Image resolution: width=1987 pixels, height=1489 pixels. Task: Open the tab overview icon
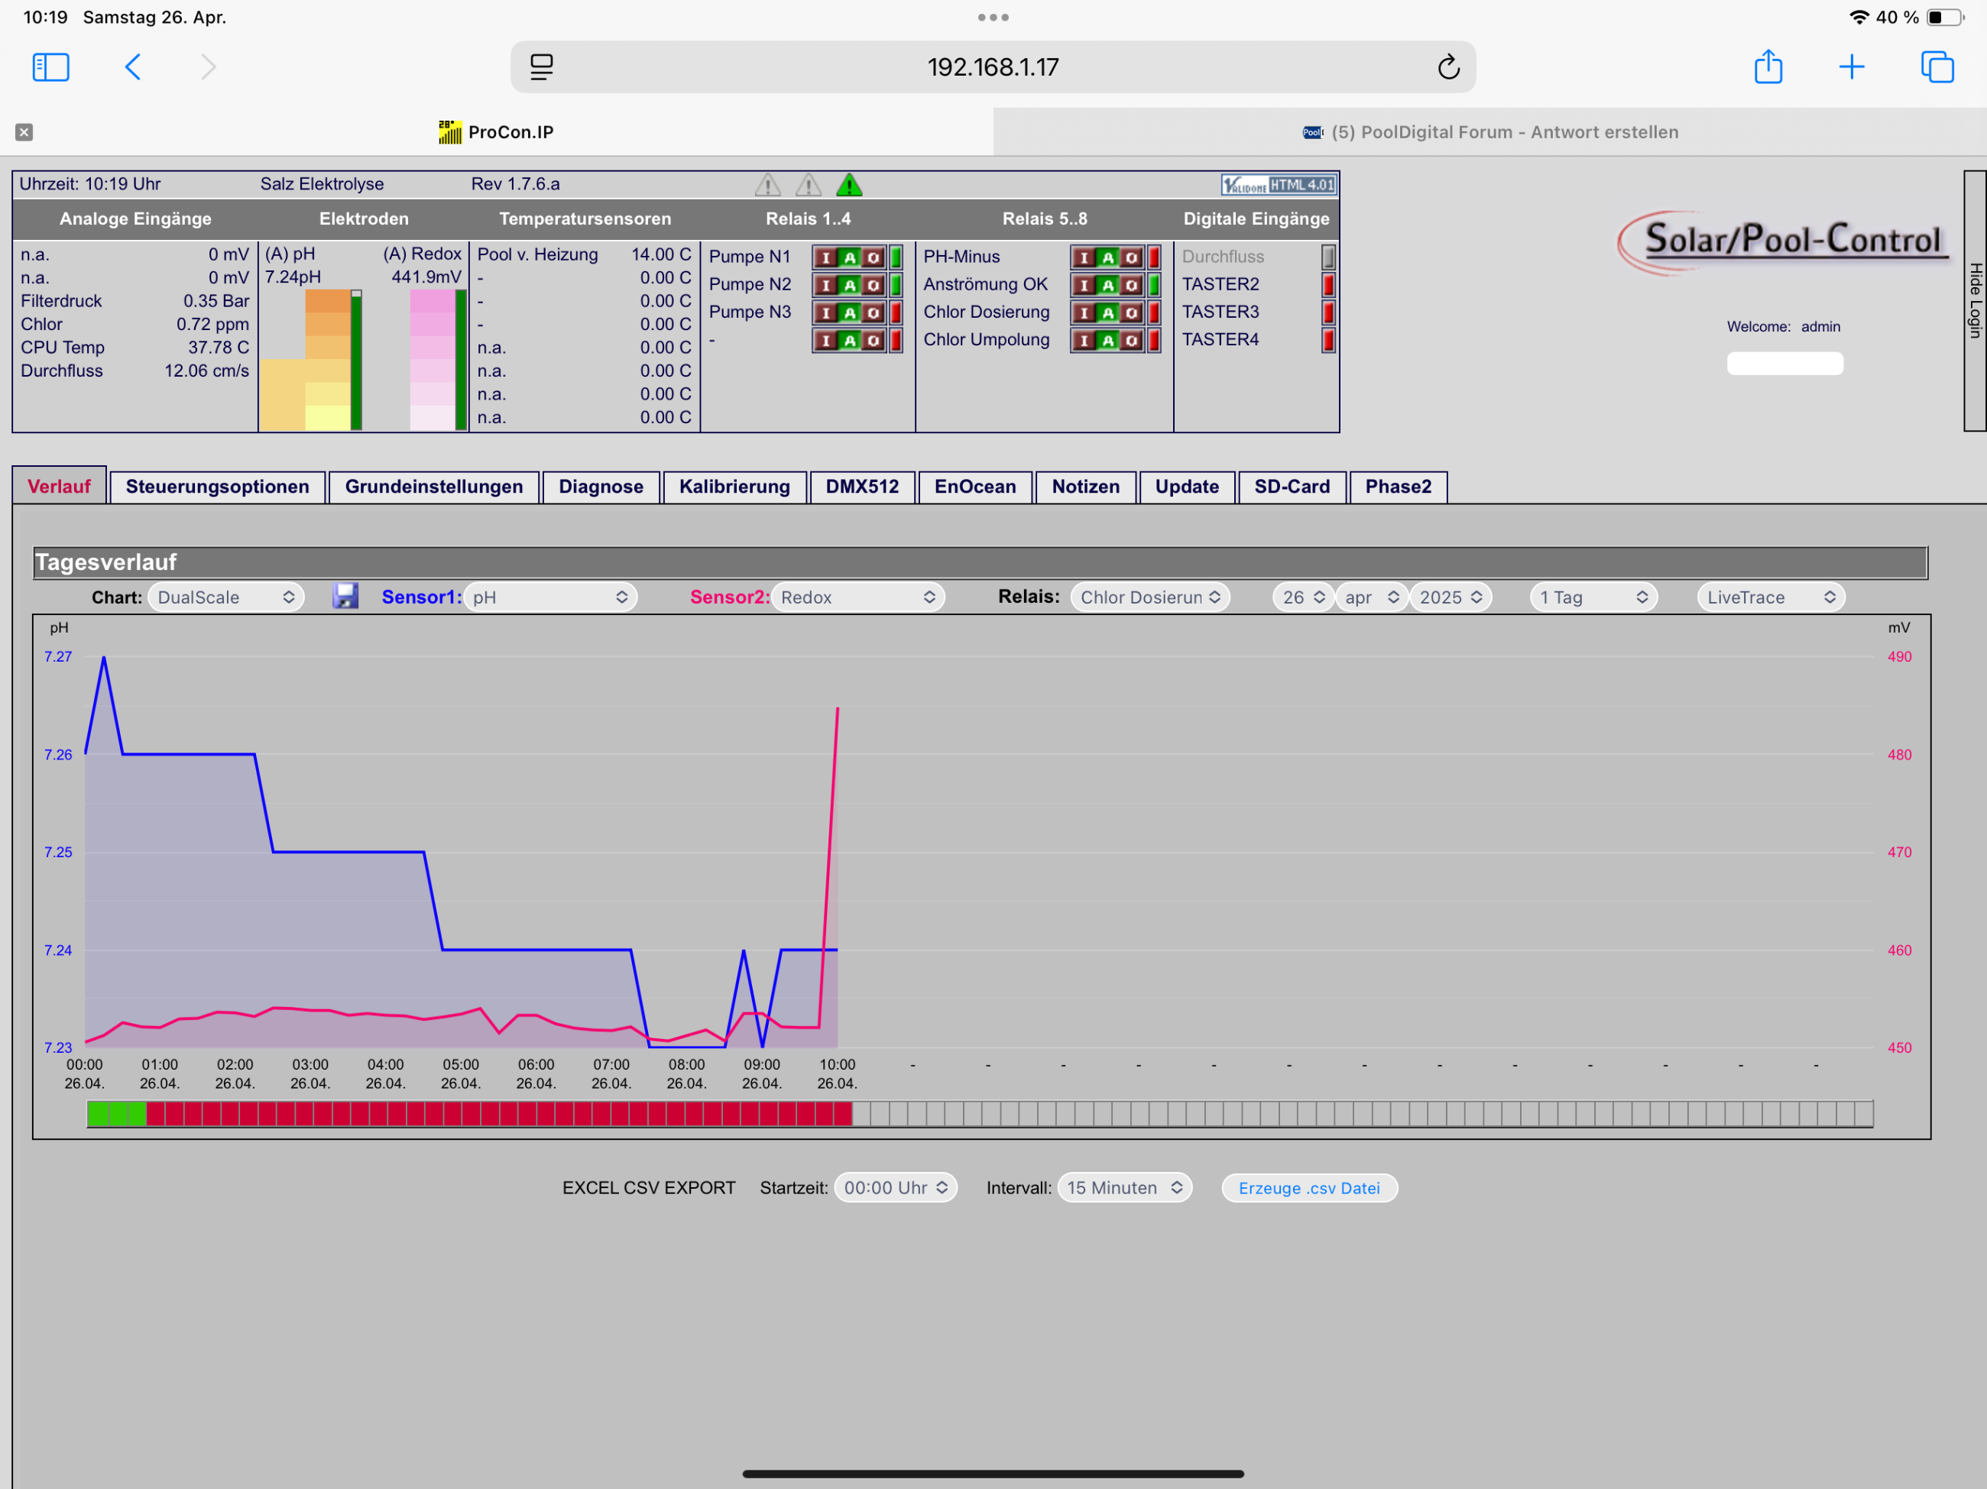coord(1937,67)
